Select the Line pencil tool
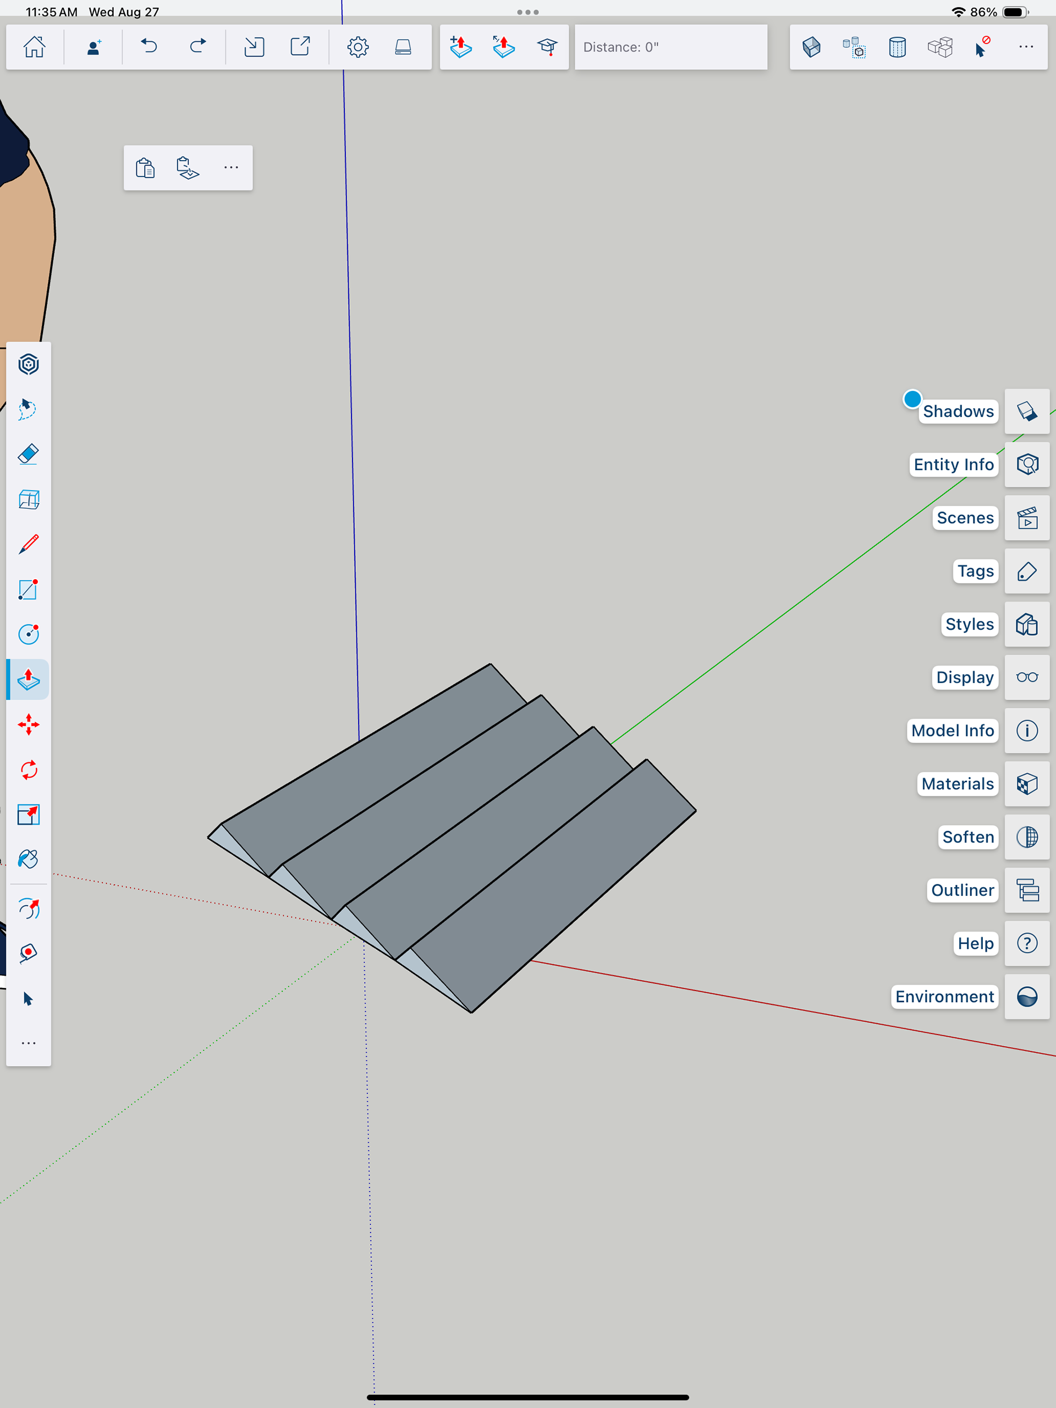 click(x=29, y=544)
